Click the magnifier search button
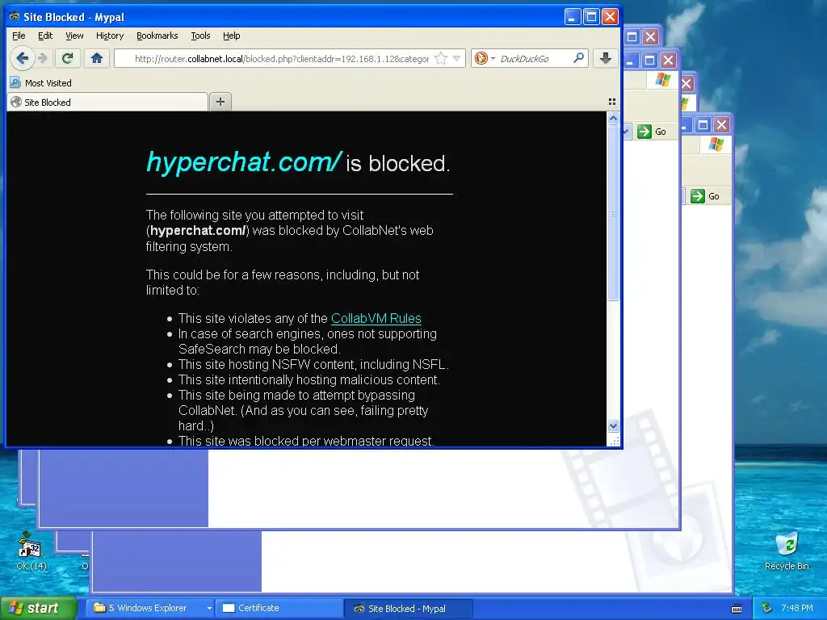Viewport: 827px width, 620px height. click(578, 58)
